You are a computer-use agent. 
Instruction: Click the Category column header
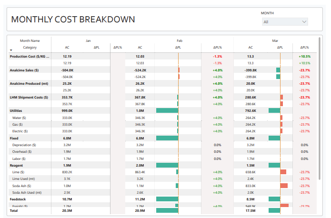pyautogui.click(x=30, y=48)
